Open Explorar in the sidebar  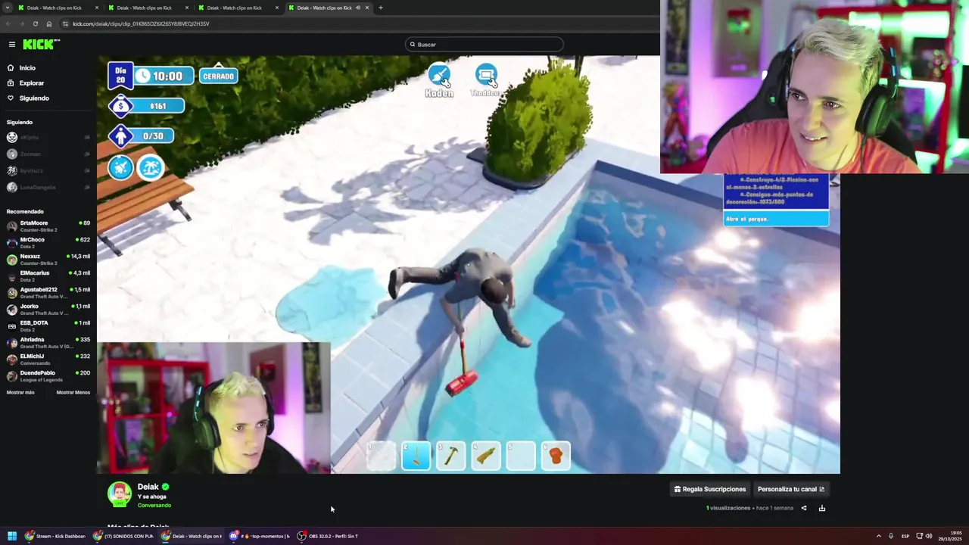pos(31,83)
